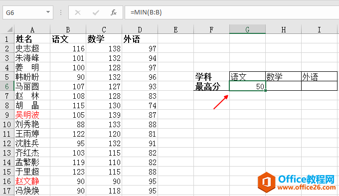Image resolution: width=339 pixels, height=196 pixels.
Task: Select empty cell H6 under 数学
Action: click(283, 86)
